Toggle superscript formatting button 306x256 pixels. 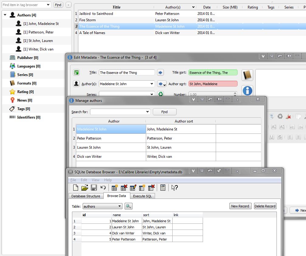273,127
